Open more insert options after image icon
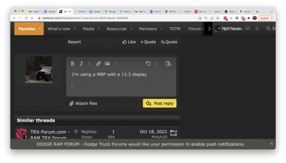This screenshot has width=286, height=163. 115,64
